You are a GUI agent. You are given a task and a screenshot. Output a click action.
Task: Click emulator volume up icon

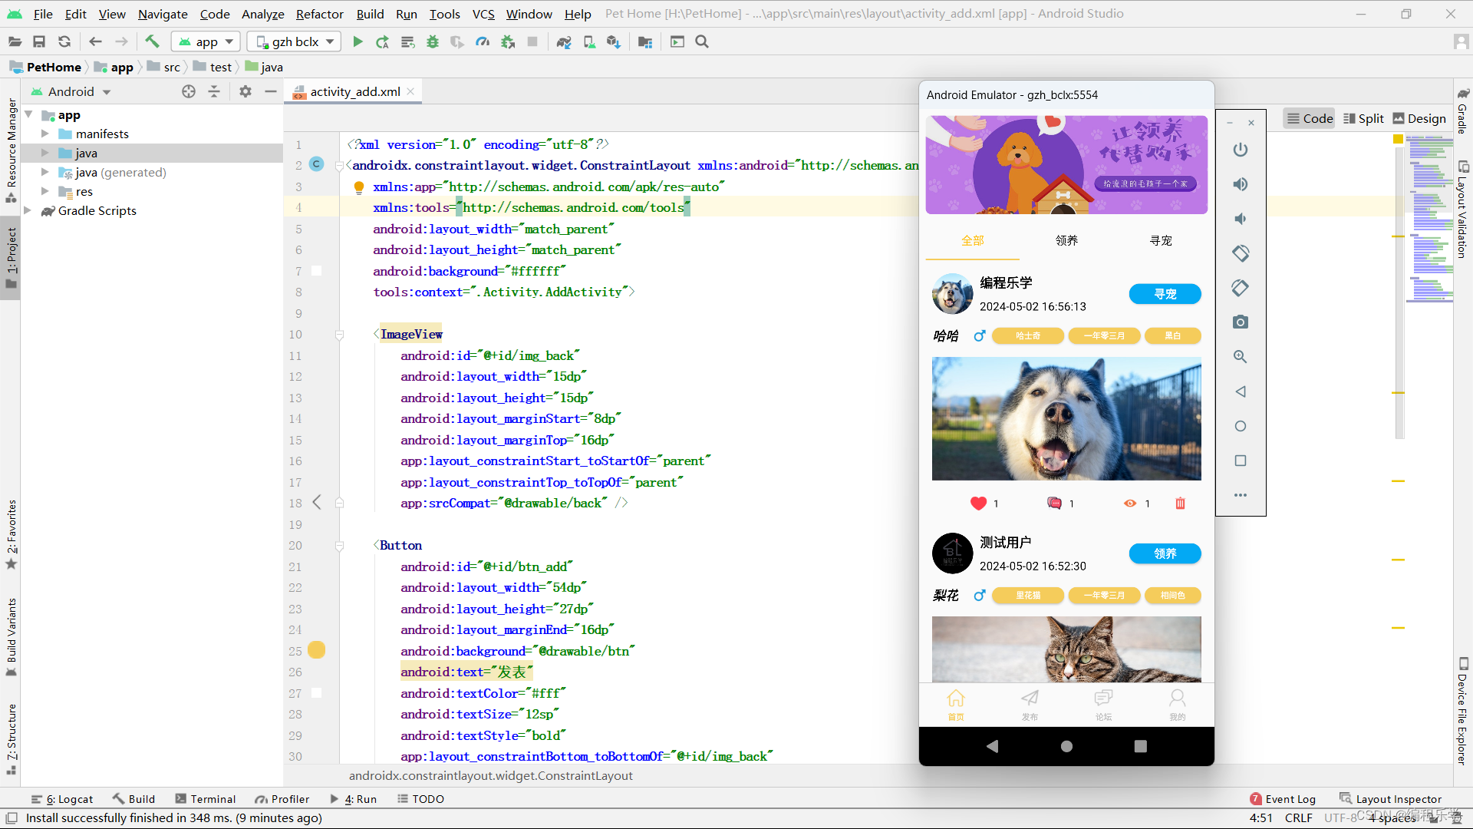(1241, 184)
